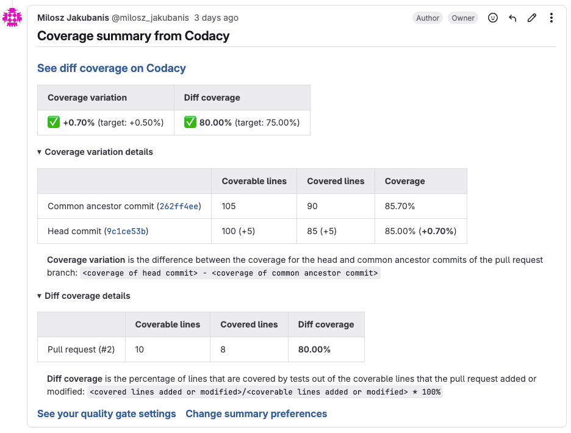This screenshot has height=433, width=571.
Task: Click the Owner badge
Action: (462, 18)
